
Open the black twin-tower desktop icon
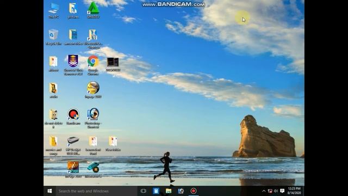coord(113,64)
